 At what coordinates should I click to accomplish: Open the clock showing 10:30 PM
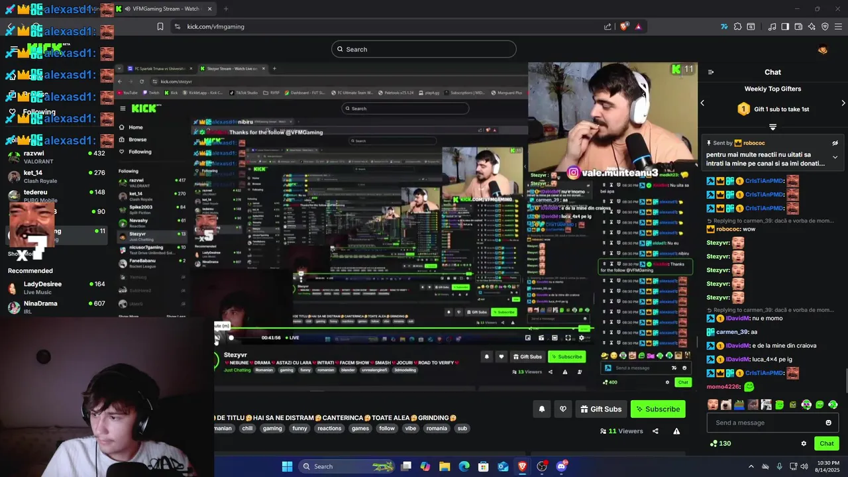click(829, 466)
